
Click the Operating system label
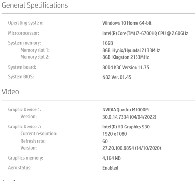coord(26,23)
